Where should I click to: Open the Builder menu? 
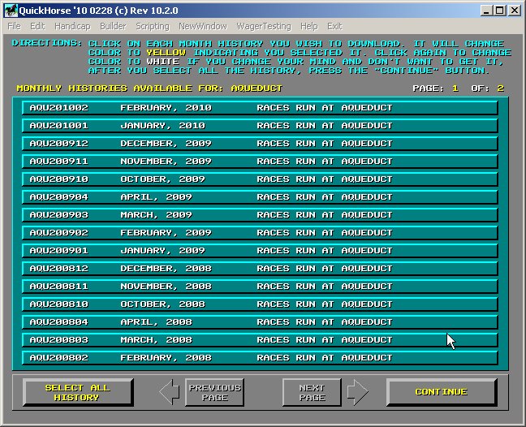coord(113,27)
